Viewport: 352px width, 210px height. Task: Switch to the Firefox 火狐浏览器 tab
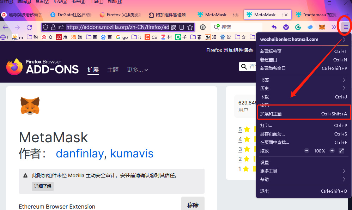tap(120, 14)
